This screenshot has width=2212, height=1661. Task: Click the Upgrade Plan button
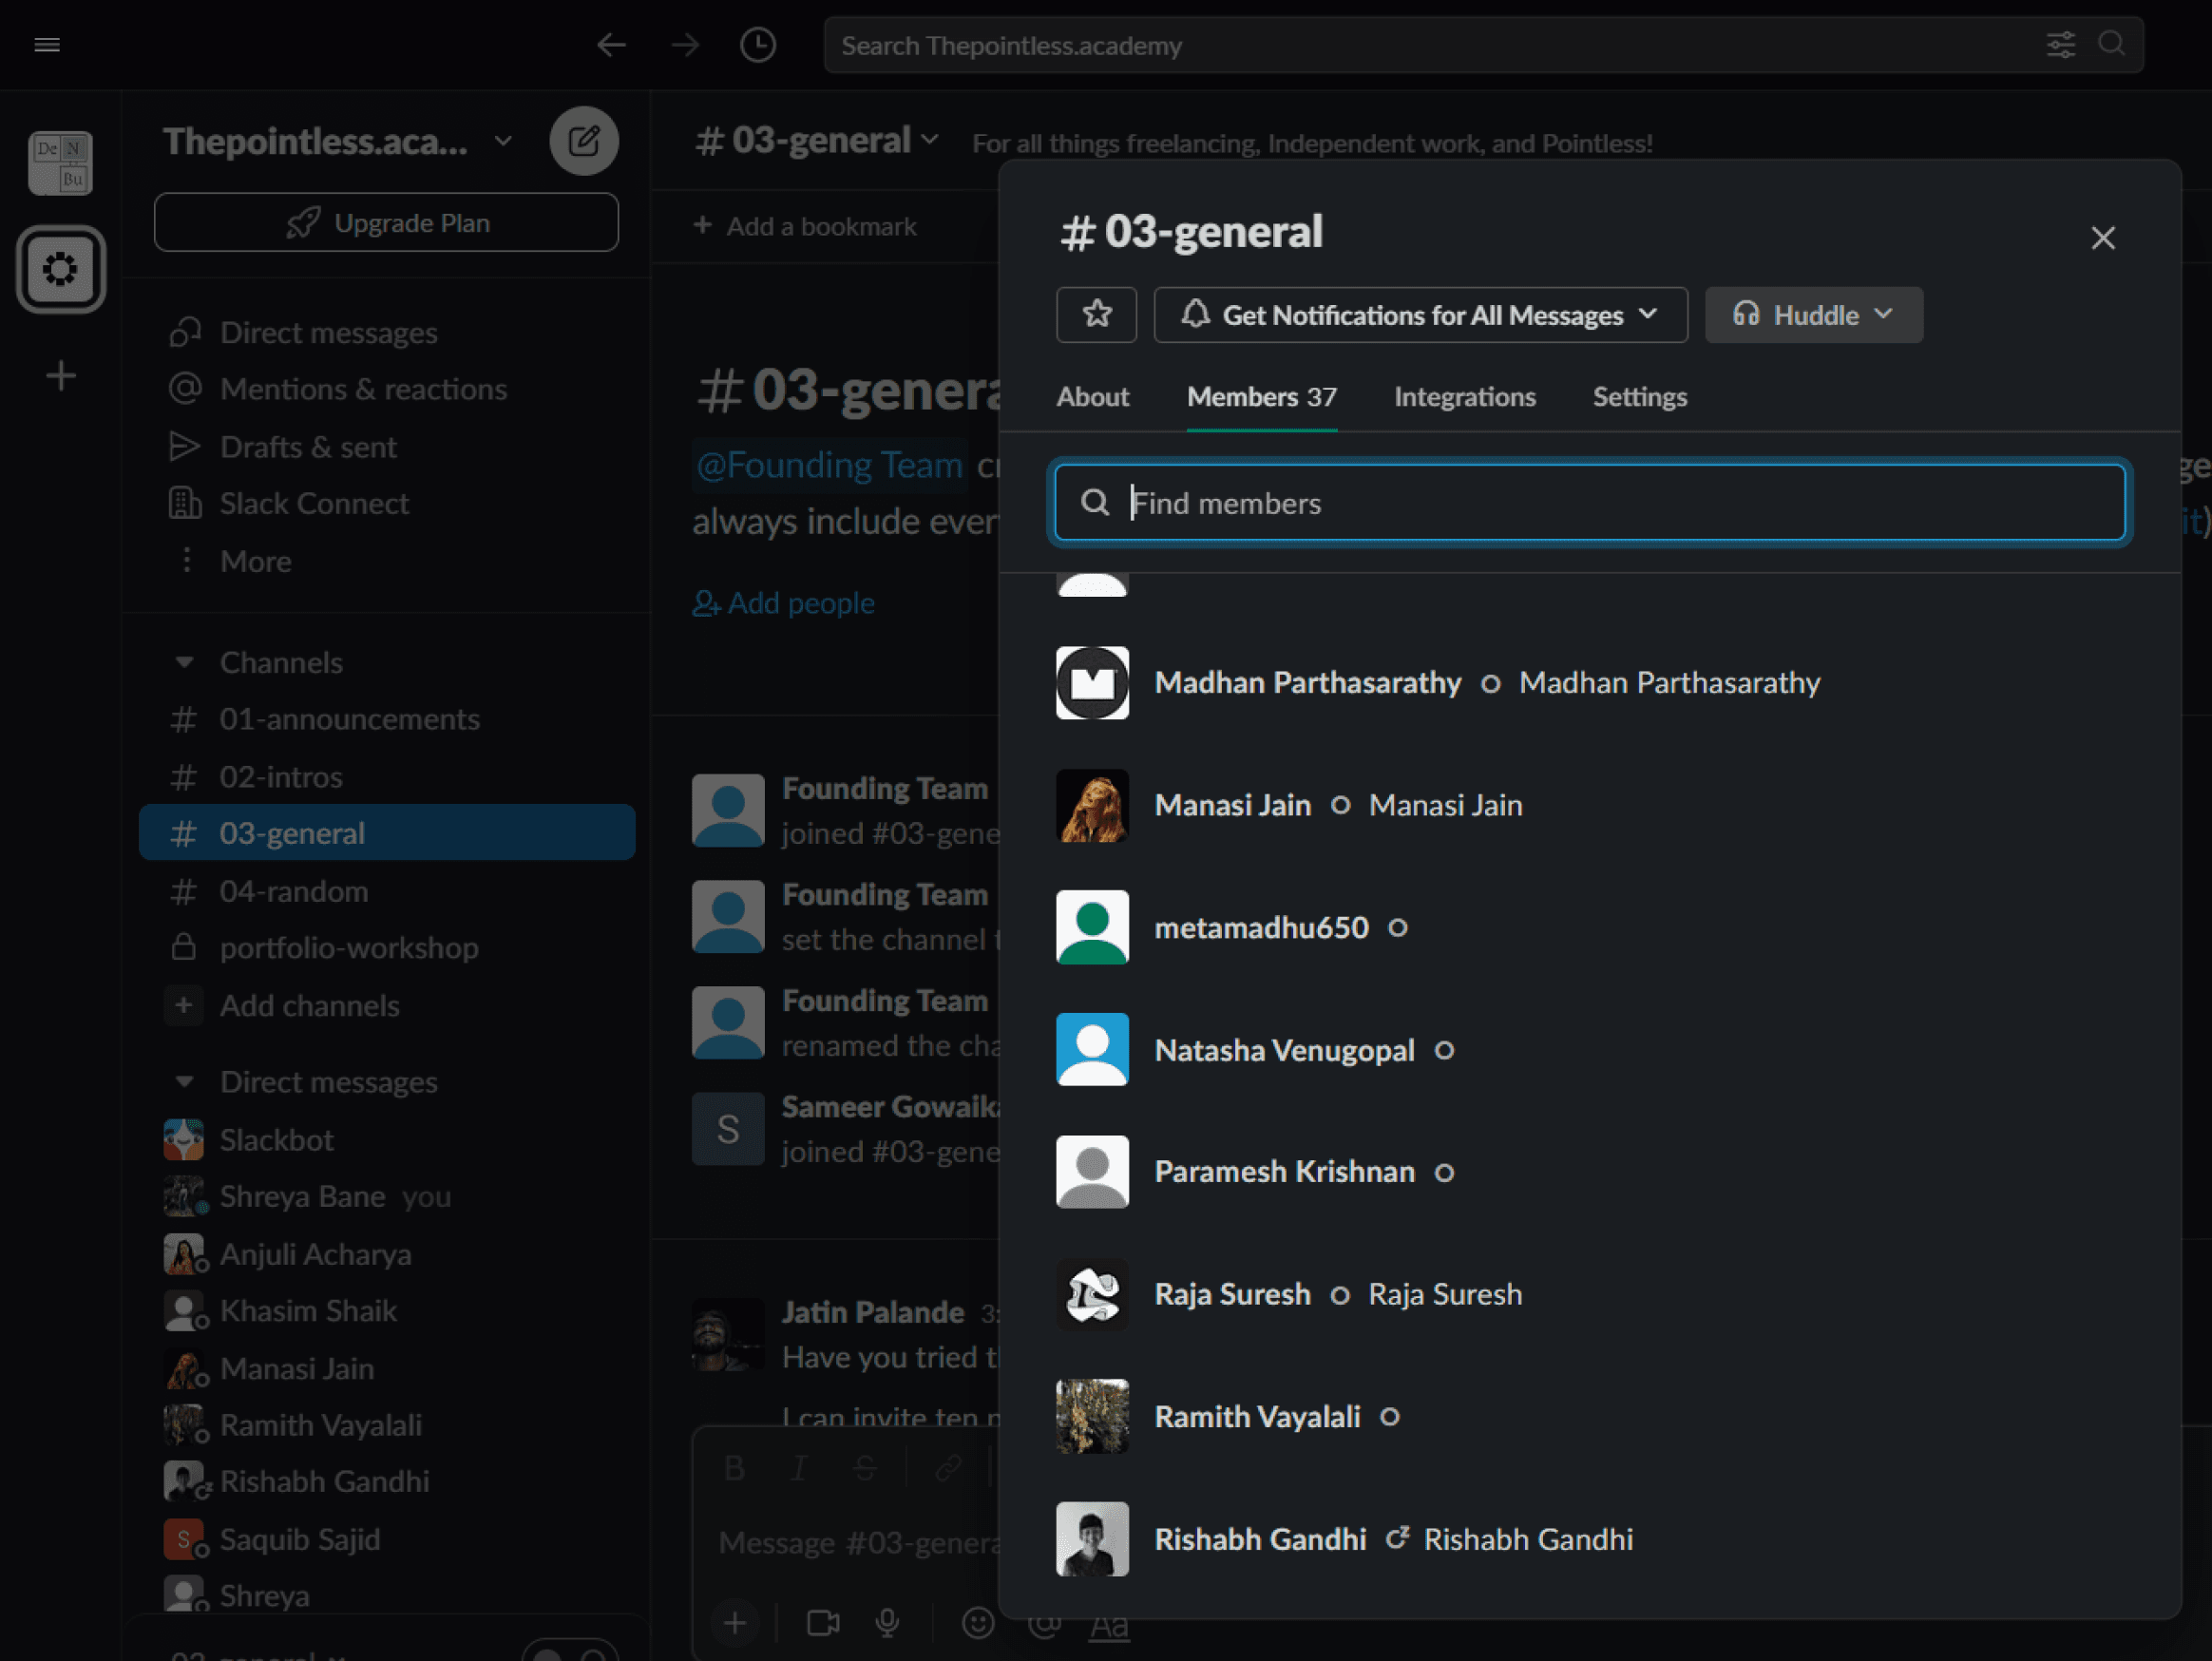(386, 222)
